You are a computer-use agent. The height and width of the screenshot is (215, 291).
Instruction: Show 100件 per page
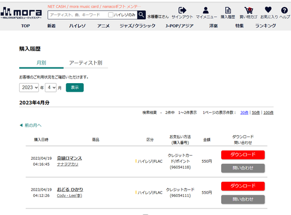point(268,113)
